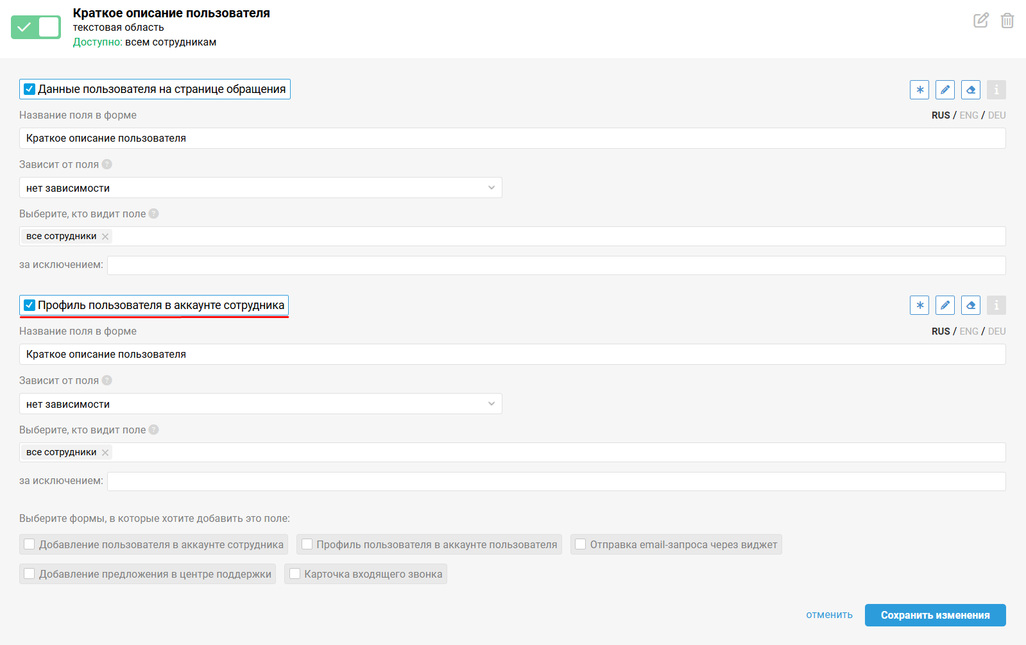This screenshot has height=645, width=1026.
Task: Click the "Краткое описание пользователя" heading
Action: coord(171,13)
